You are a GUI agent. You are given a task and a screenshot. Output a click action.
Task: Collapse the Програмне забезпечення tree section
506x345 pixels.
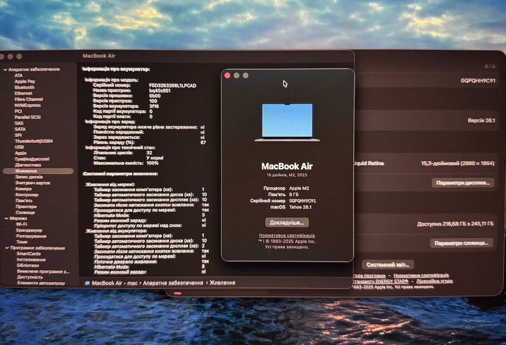pos(7,248)
